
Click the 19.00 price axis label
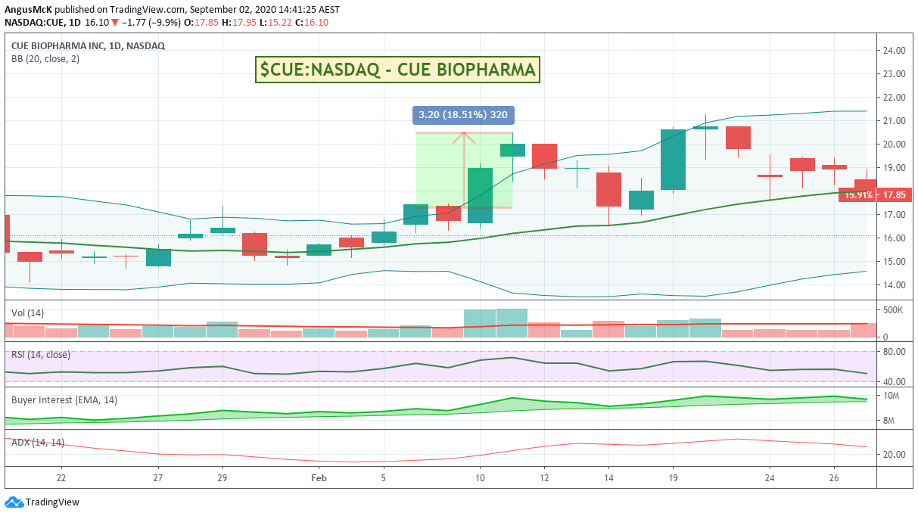coord(894,168)
